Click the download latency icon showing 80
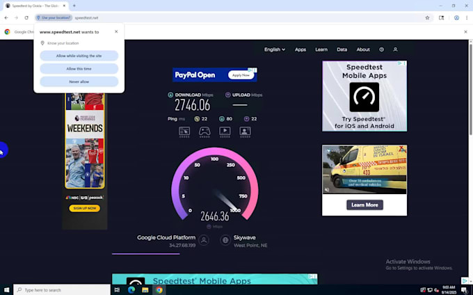This screenshot has width=473, height=295. [222, 119]
